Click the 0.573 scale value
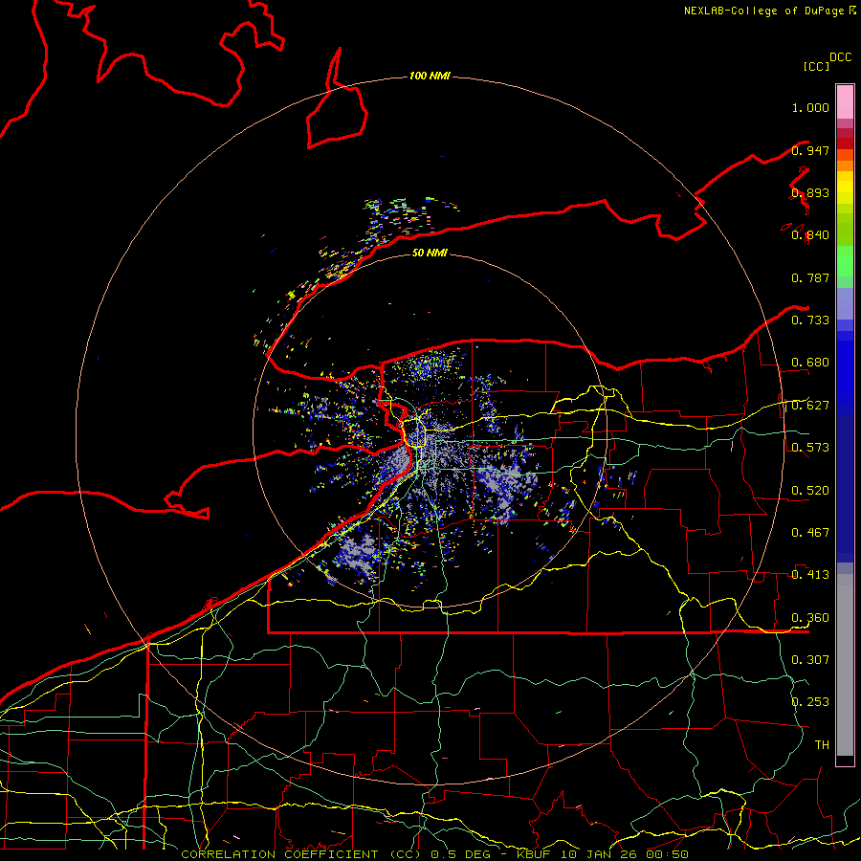Viewport: 861px width, 861px height. [810, 448]
